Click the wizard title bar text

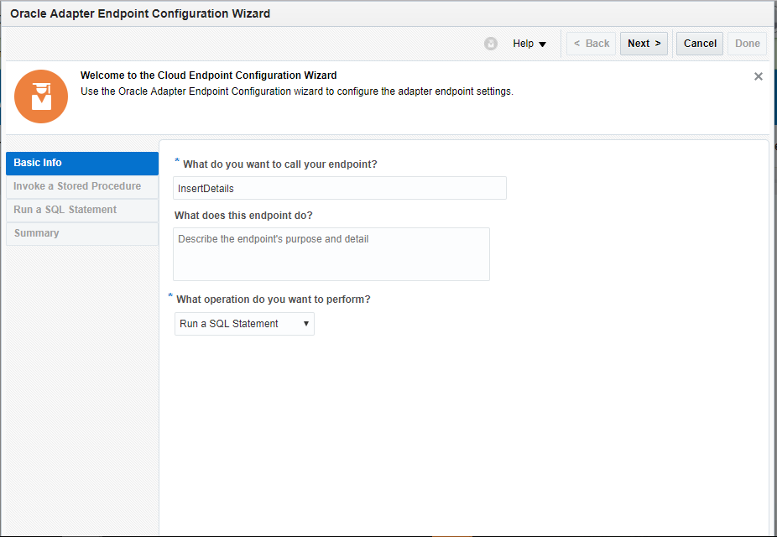pos(140,14)
